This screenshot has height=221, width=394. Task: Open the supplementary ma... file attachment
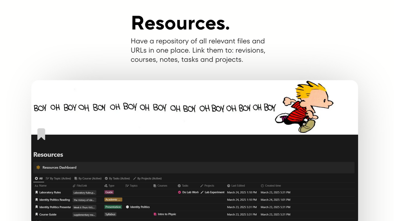click(84, 215)
